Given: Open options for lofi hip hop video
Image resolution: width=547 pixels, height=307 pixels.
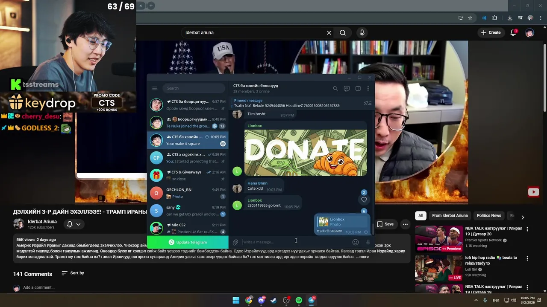Looking at the screenshot, I should [x=527, y=258].
